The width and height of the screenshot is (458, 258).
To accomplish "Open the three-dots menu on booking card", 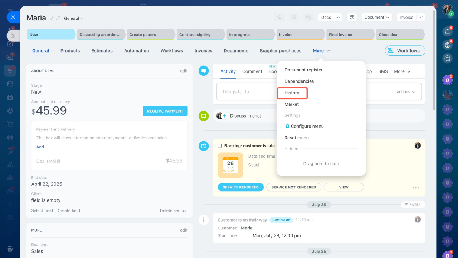I will [x=415, y=188].
